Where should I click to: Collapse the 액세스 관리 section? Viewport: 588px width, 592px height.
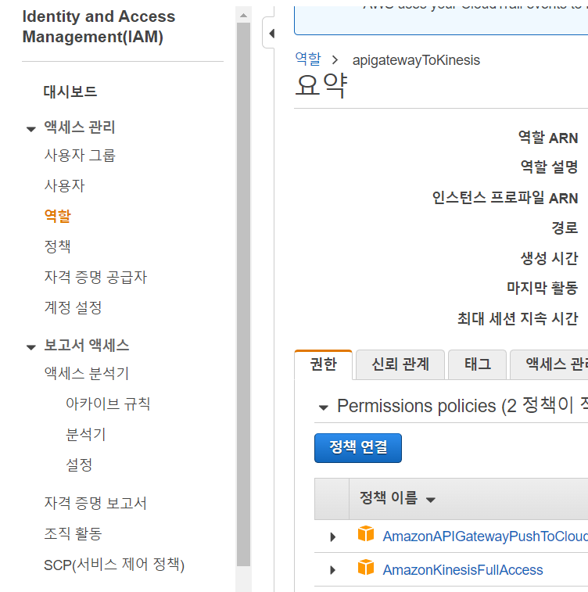[31, 130]
